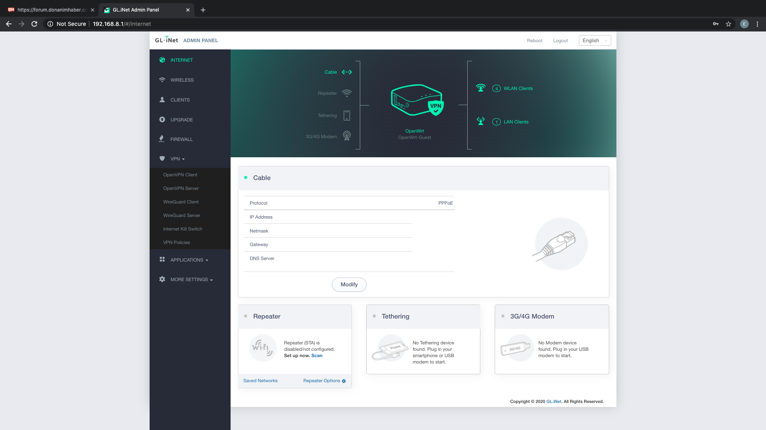Screen dimensions: 766x430
Task: Click the LAN Clients label
Action: [516, 122]
